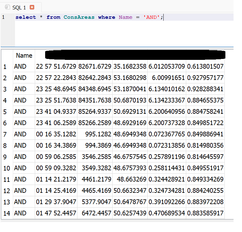Click cell 46.6757545
The width and height of the screenshot is (242, 232).
coord(130,157)
